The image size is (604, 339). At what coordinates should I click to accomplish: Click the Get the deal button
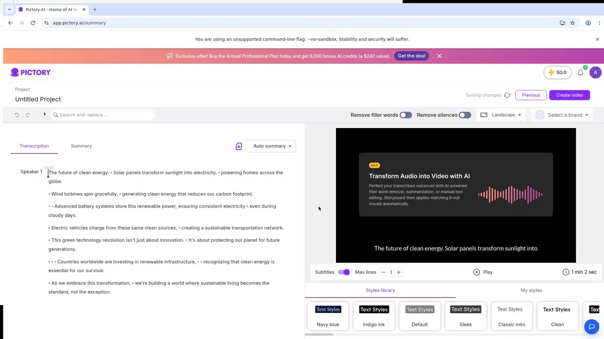[411, 56]
